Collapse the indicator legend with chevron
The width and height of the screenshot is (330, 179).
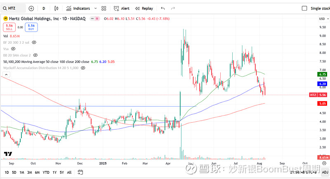6,74
